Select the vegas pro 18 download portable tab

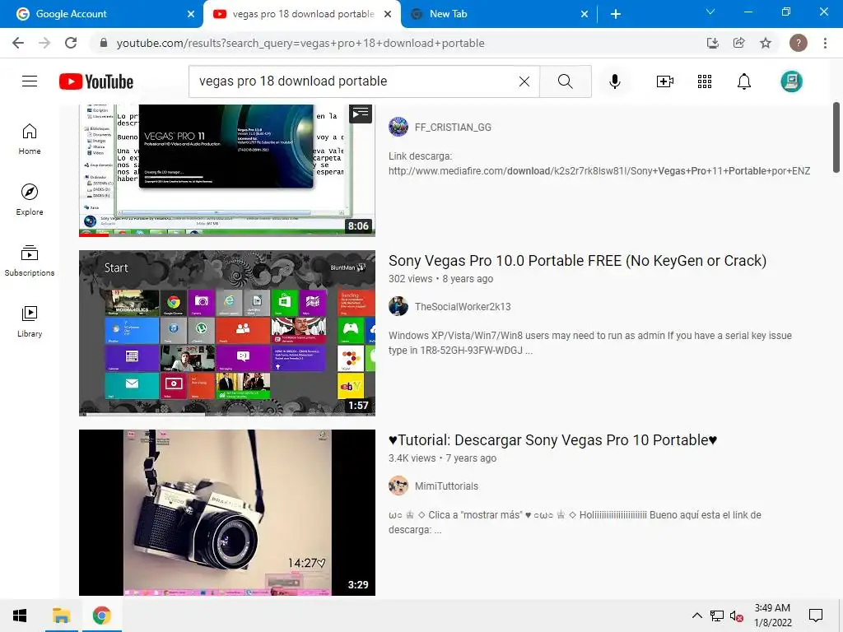click(301, 14)
